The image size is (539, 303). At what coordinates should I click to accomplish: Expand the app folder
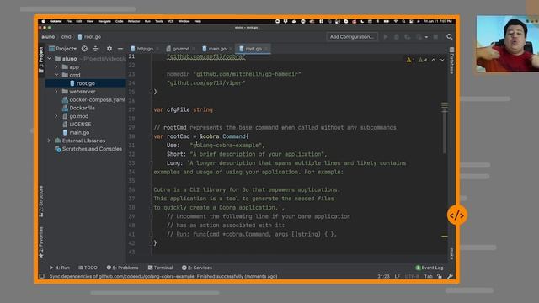pyautogui.click(x=56, y=67)
